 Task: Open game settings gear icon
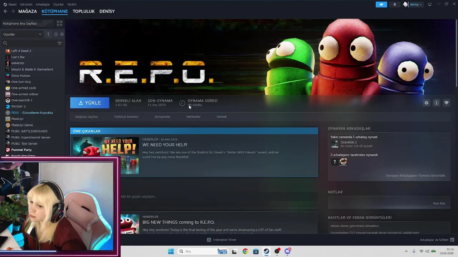(427, 103)
